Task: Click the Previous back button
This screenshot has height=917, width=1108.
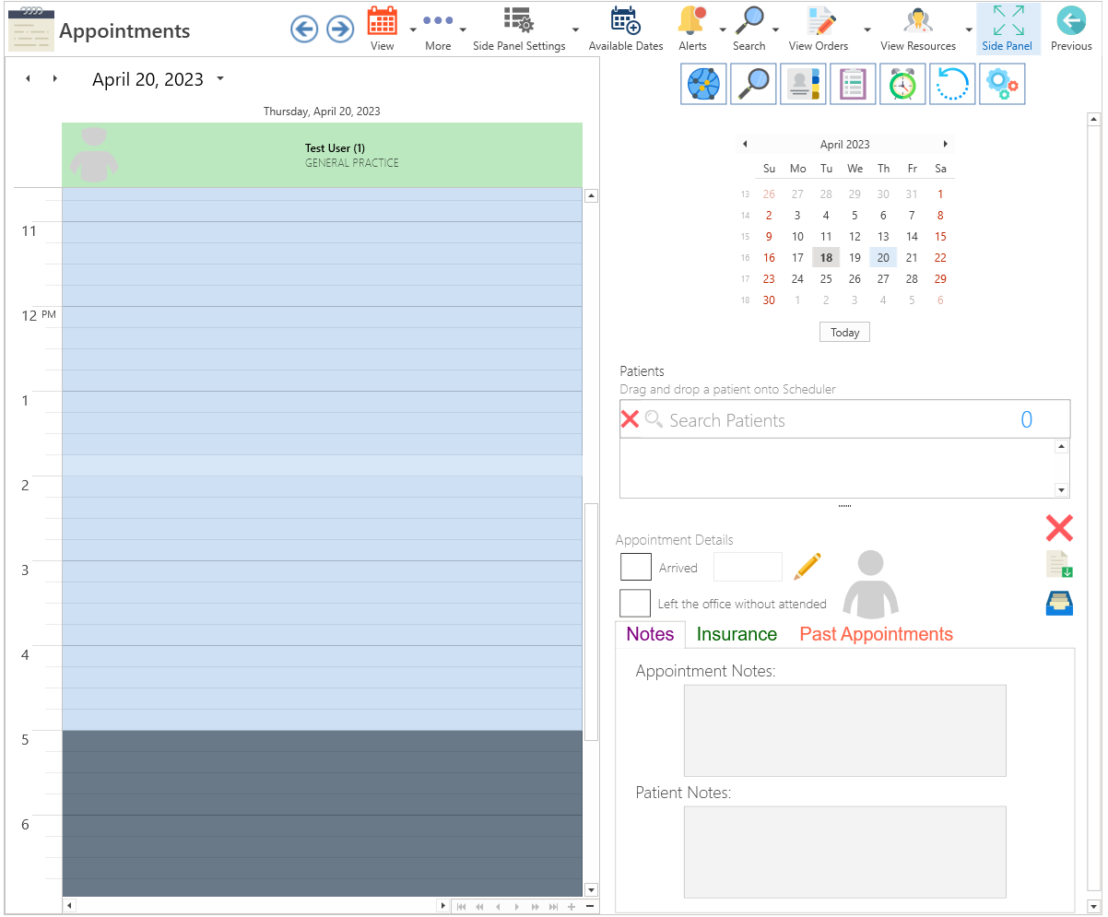Action: pos(1071,29)
